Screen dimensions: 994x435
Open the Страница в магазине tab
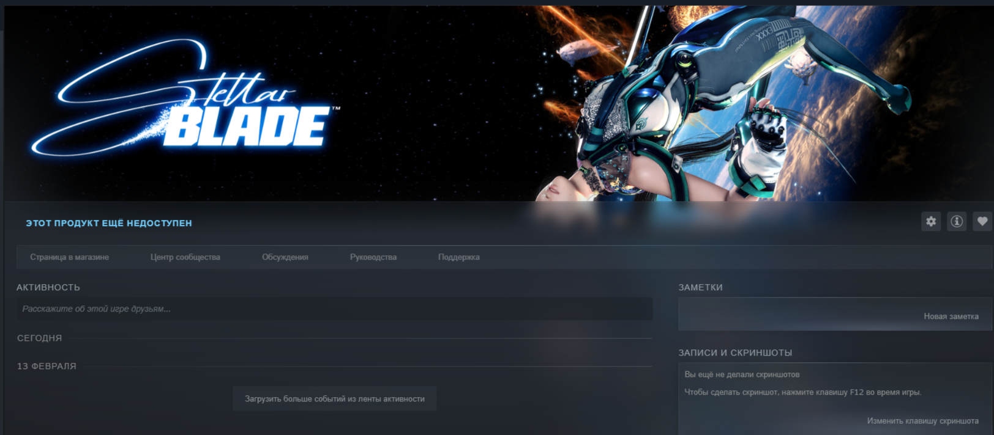69,257
